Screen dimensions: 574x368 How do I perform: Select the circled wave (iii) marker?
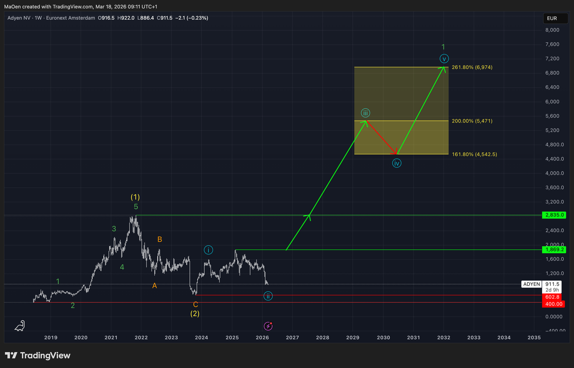point(365,113)
